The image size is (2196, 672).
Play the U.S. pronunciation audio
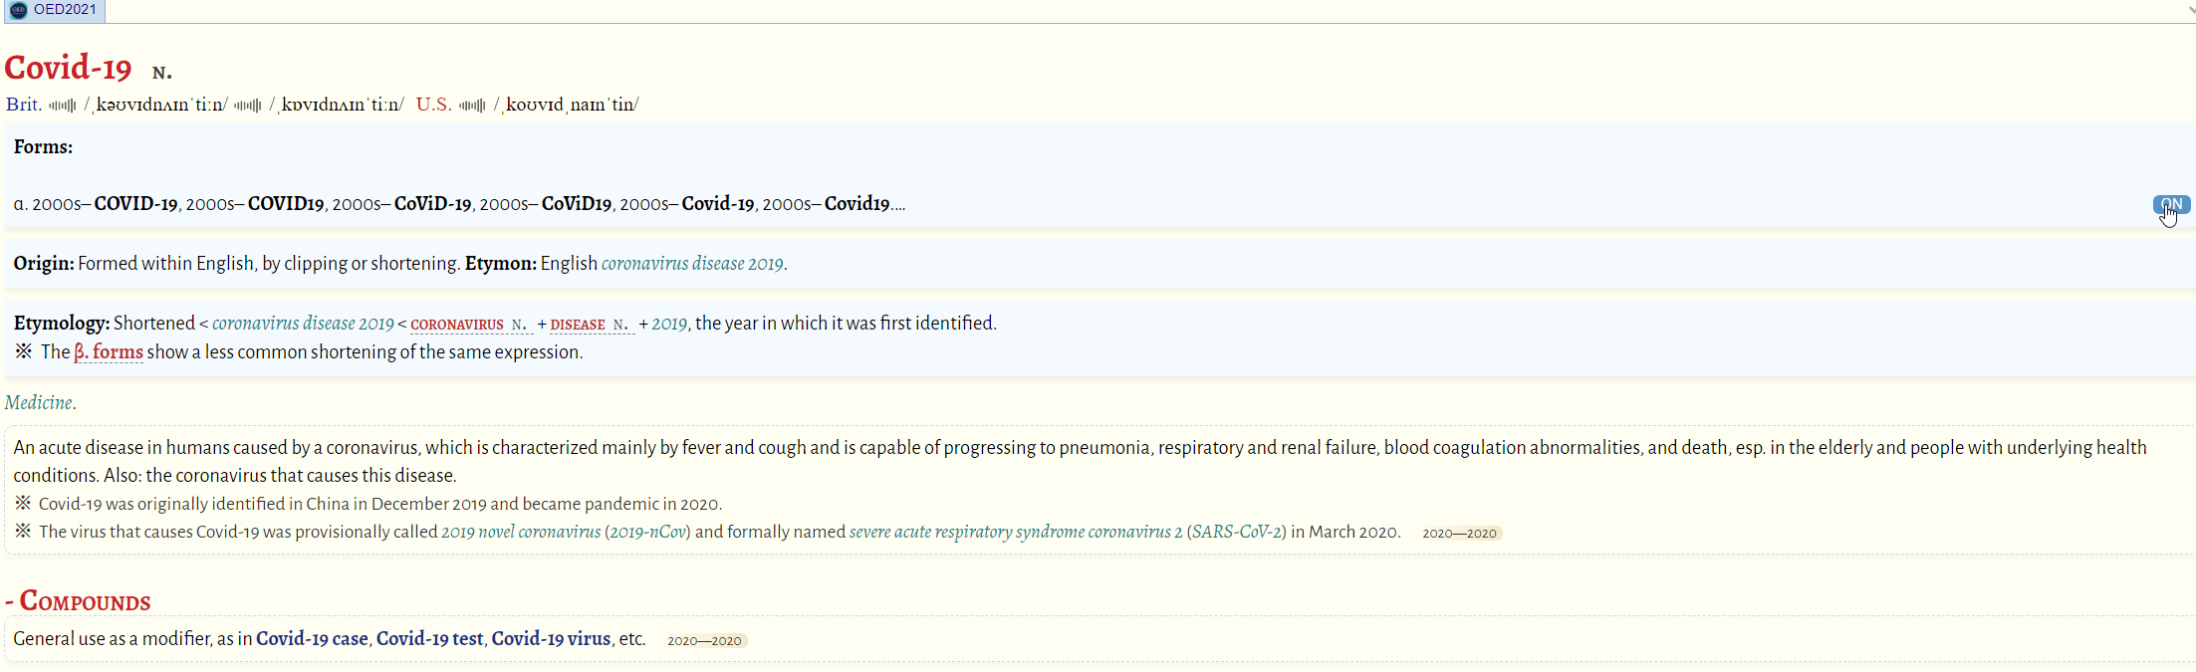click(472, 106)
